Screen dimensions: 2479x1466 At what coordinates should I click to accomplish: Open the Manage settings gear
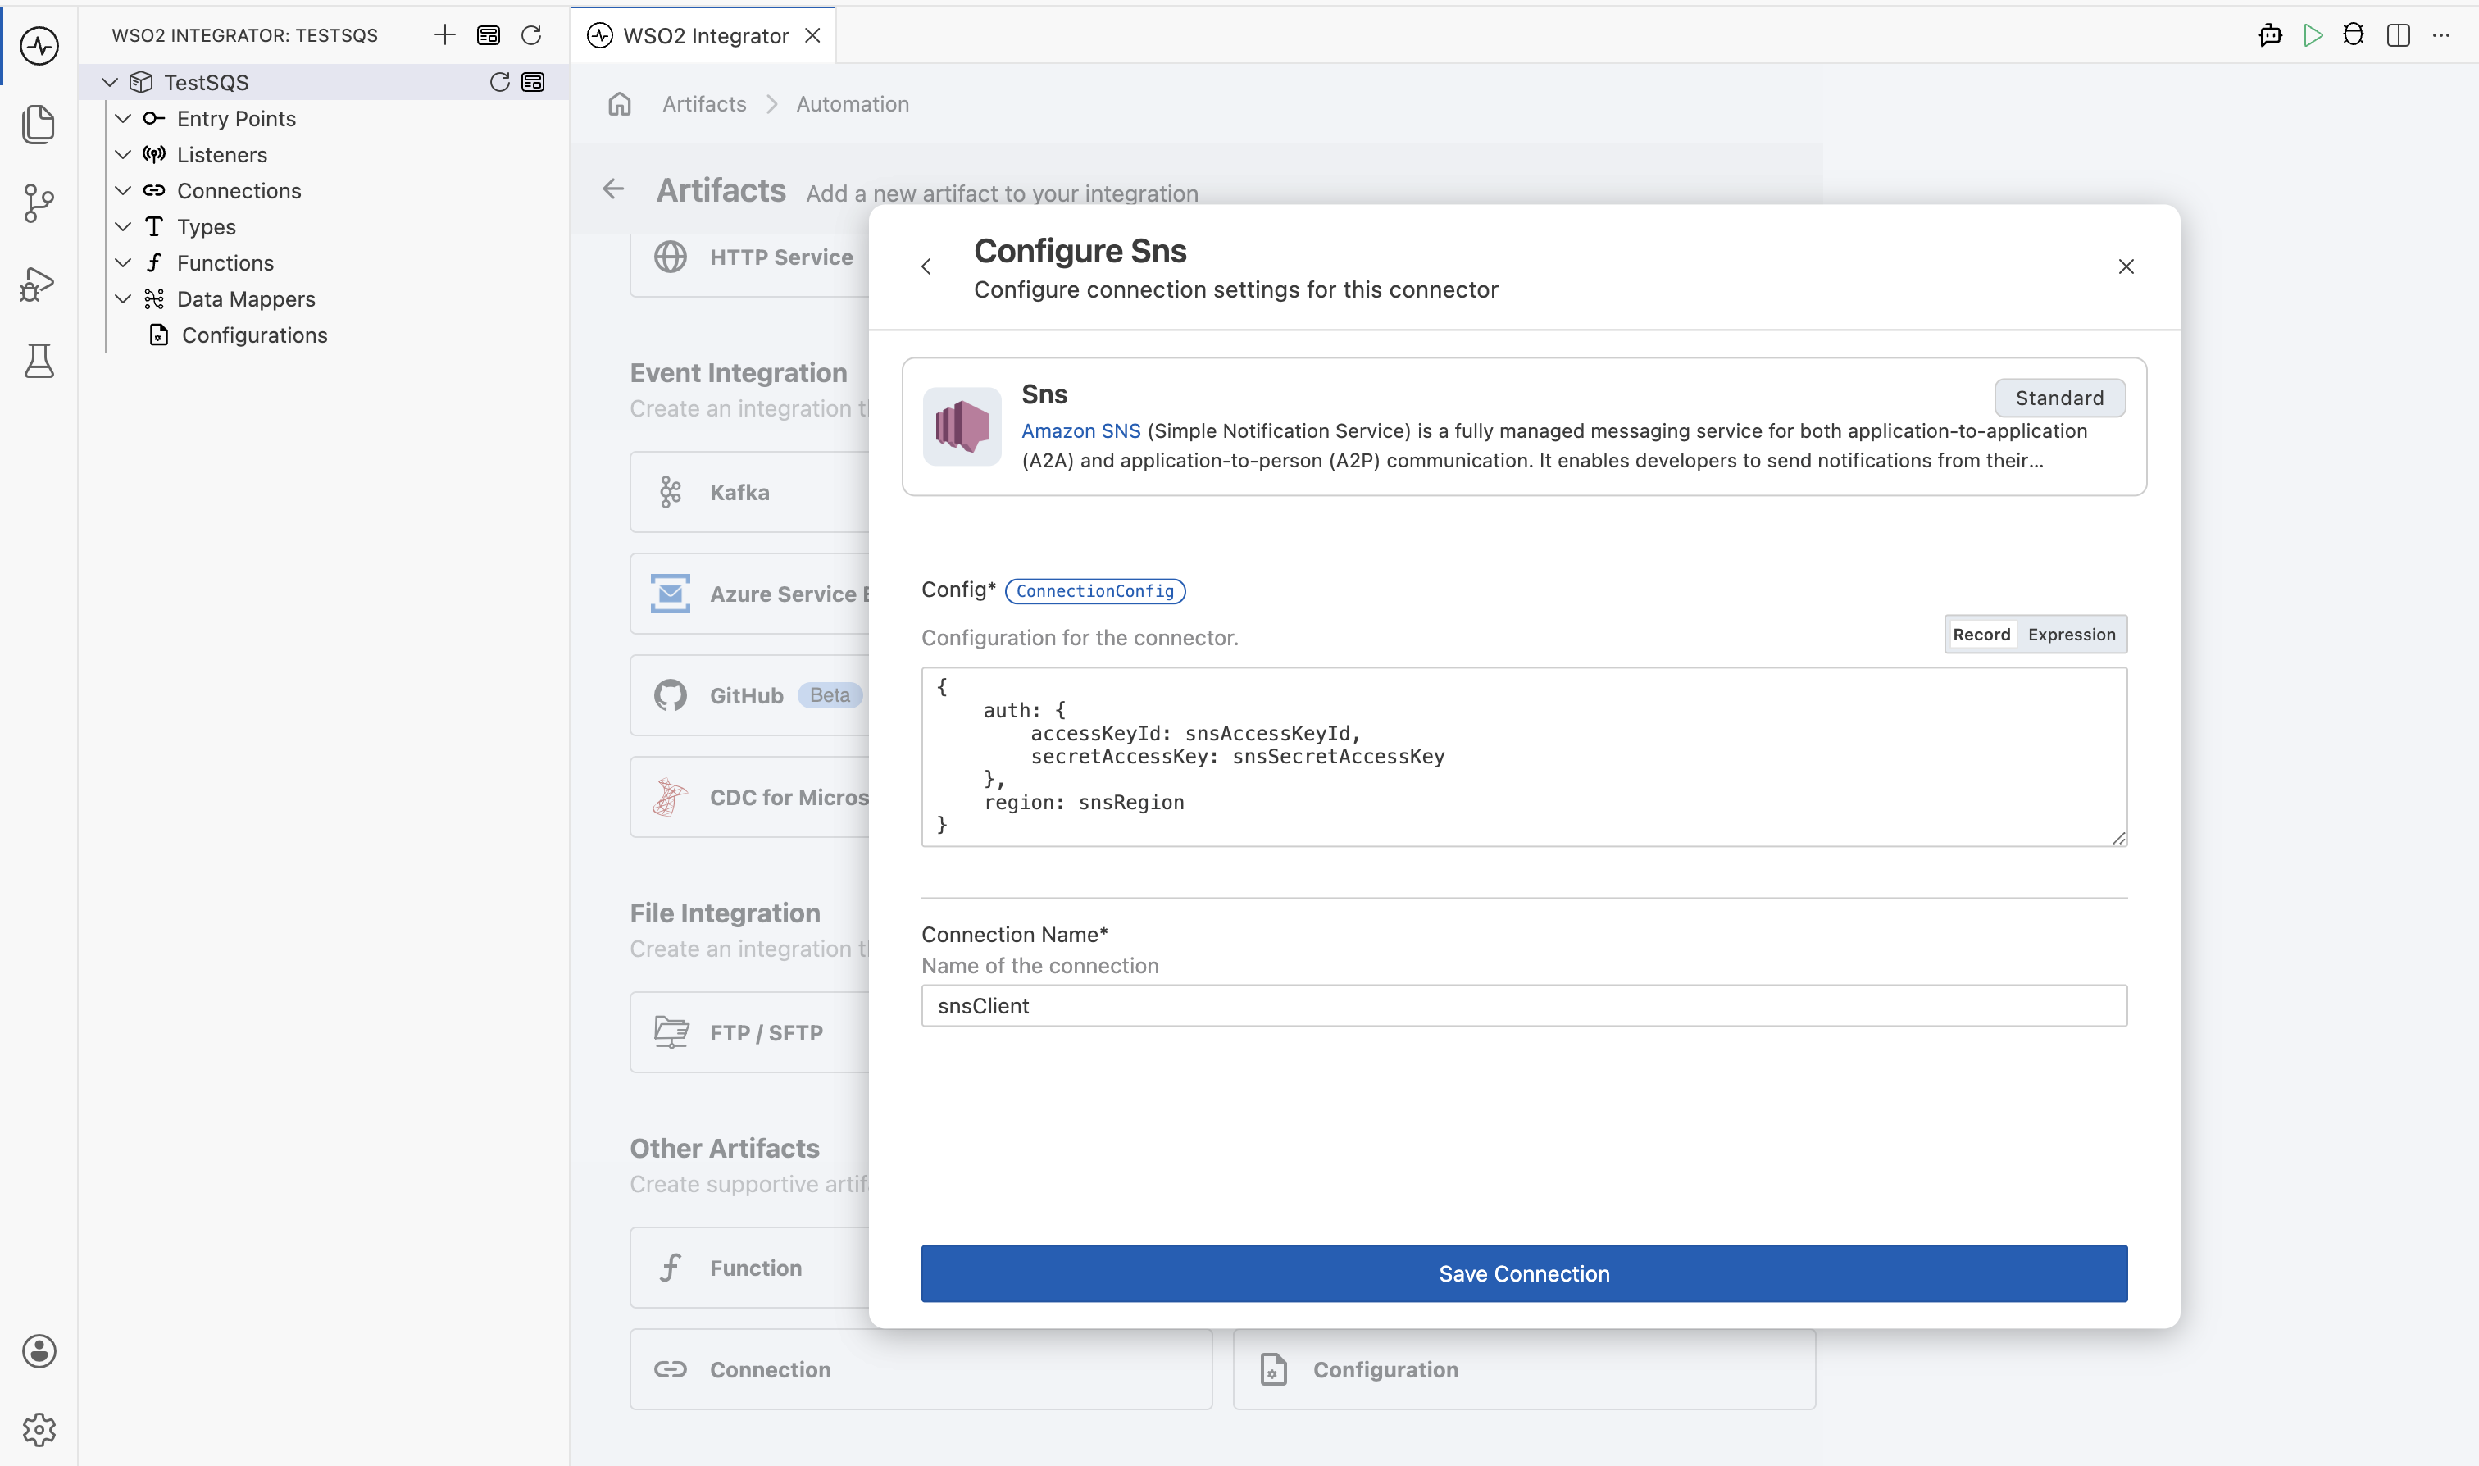coord(39,1429)
